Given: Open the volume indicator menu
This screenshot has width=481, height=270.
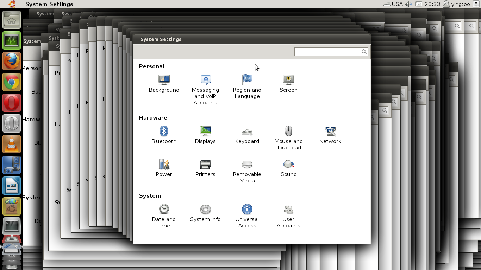Looking at the screenshot, I should tap(408, 4).
